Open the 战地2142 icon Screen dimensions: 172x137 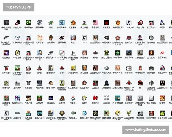tap(17, 113)
